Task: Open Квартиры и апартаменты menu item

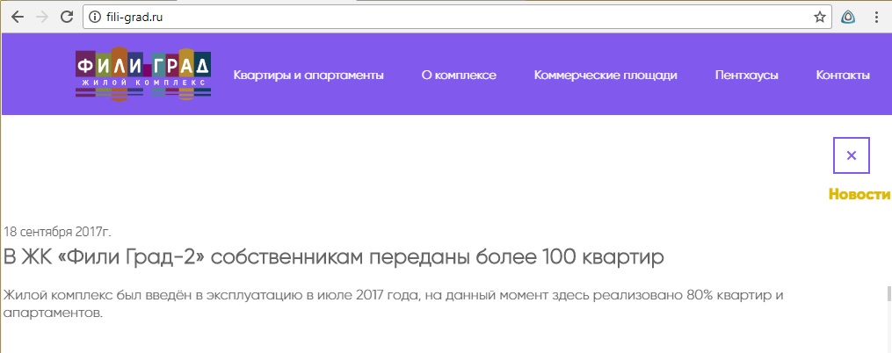Action: pyautogui.click(x=308, y=75)
